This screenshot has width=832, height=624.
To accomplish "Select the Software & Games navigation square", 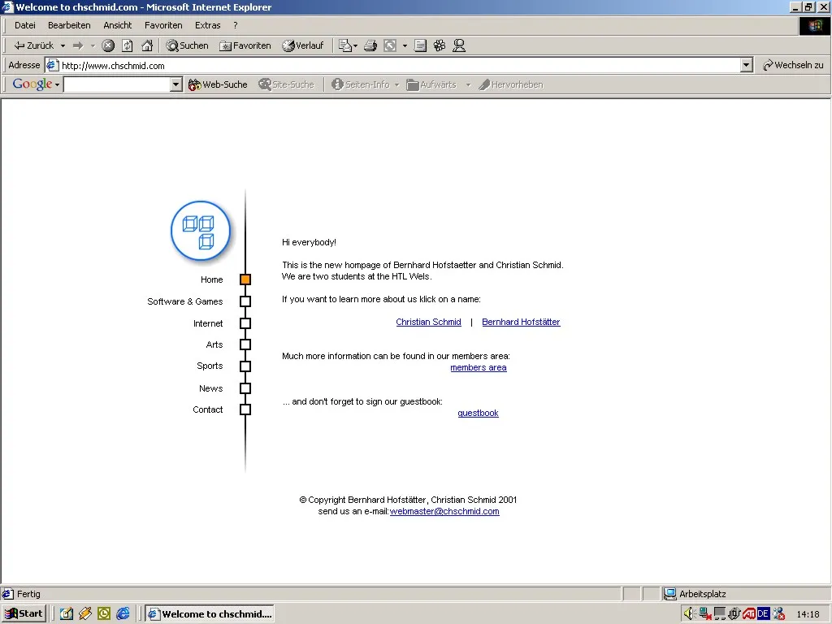I will (245, 301).
